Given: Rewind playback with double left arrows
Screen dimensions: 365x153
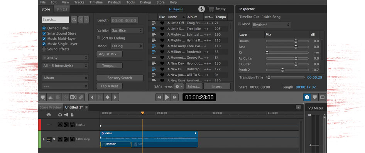Looking at the screenshot, I should (x=159, y=97).
